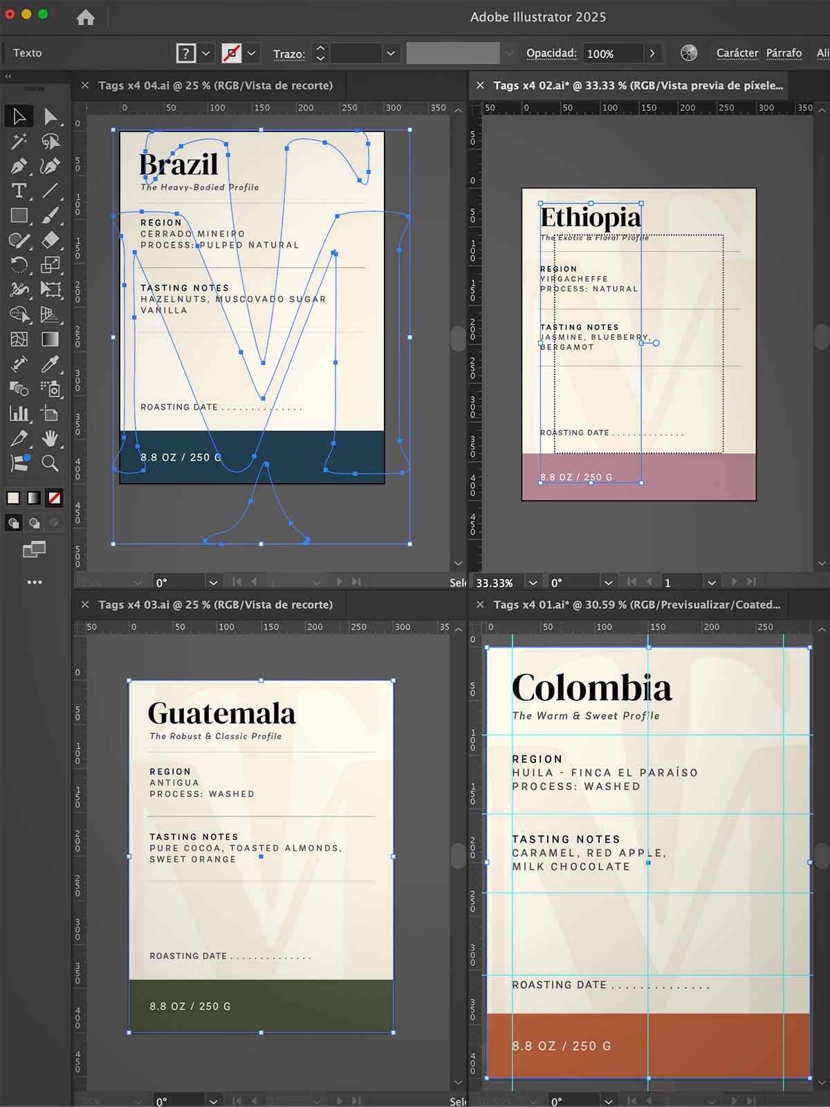Select the Free Transform tool
The image size is (830, 1107).
point(50,289)
